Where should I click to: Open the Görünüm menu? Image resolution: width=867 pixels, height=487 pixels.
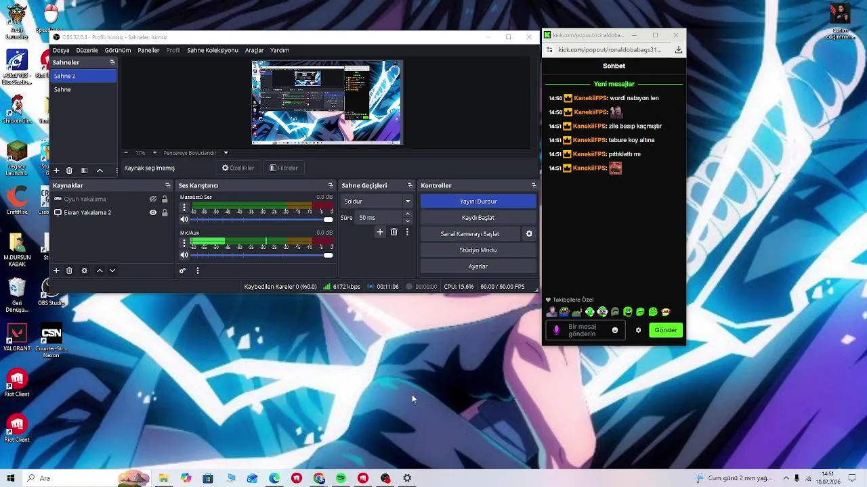pyautogui.click(x=118, y=50)
